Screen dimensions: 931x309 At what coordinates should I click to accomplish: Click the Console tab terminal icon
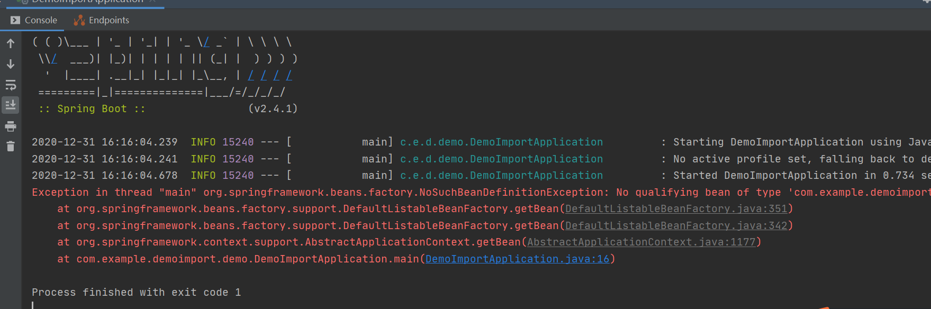click(x=15, y=20)
